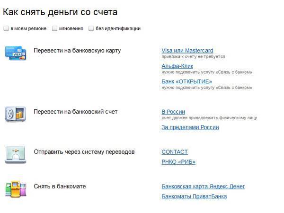Screen dimensions: 284x213
Task: Open the 'Visa или Mastercard' link
Action: tap(187, 51)
